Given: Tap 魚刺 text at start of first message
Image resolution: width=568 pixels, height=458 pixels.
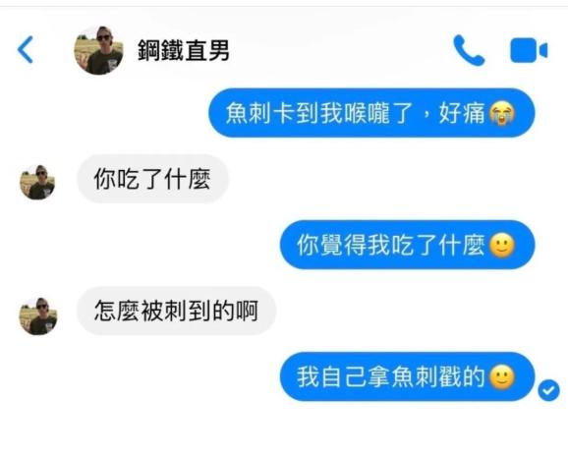Looking at the screenshot, I should tap(249, 113).
